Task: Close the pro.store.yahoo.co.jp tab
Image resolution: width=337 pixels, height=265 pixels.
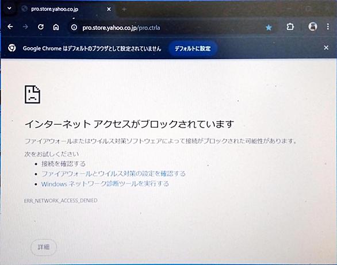Action: pos(109,9)
